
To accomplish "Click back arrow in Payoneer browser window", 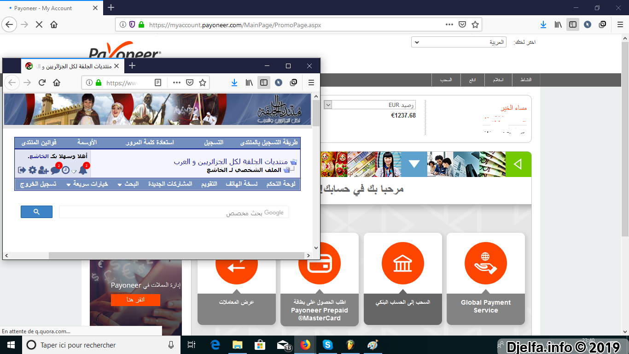I will 10,24.
